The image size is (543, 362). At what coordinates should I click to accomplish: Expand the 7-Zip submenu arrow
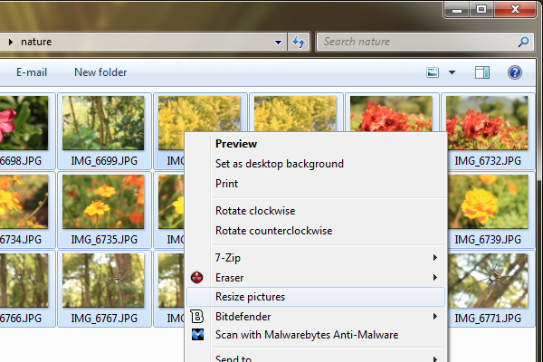[x=435, y=257]
